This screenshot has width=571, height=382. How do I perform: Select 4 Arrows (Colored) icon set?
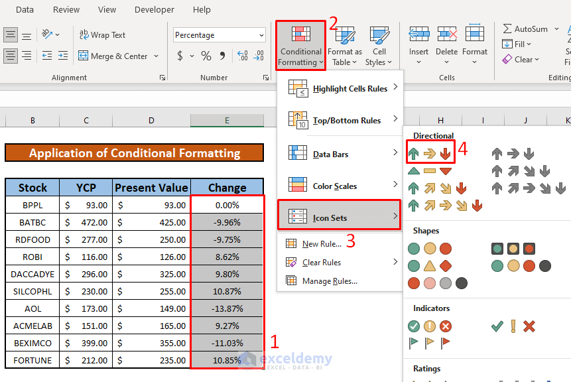click(437, 188)
